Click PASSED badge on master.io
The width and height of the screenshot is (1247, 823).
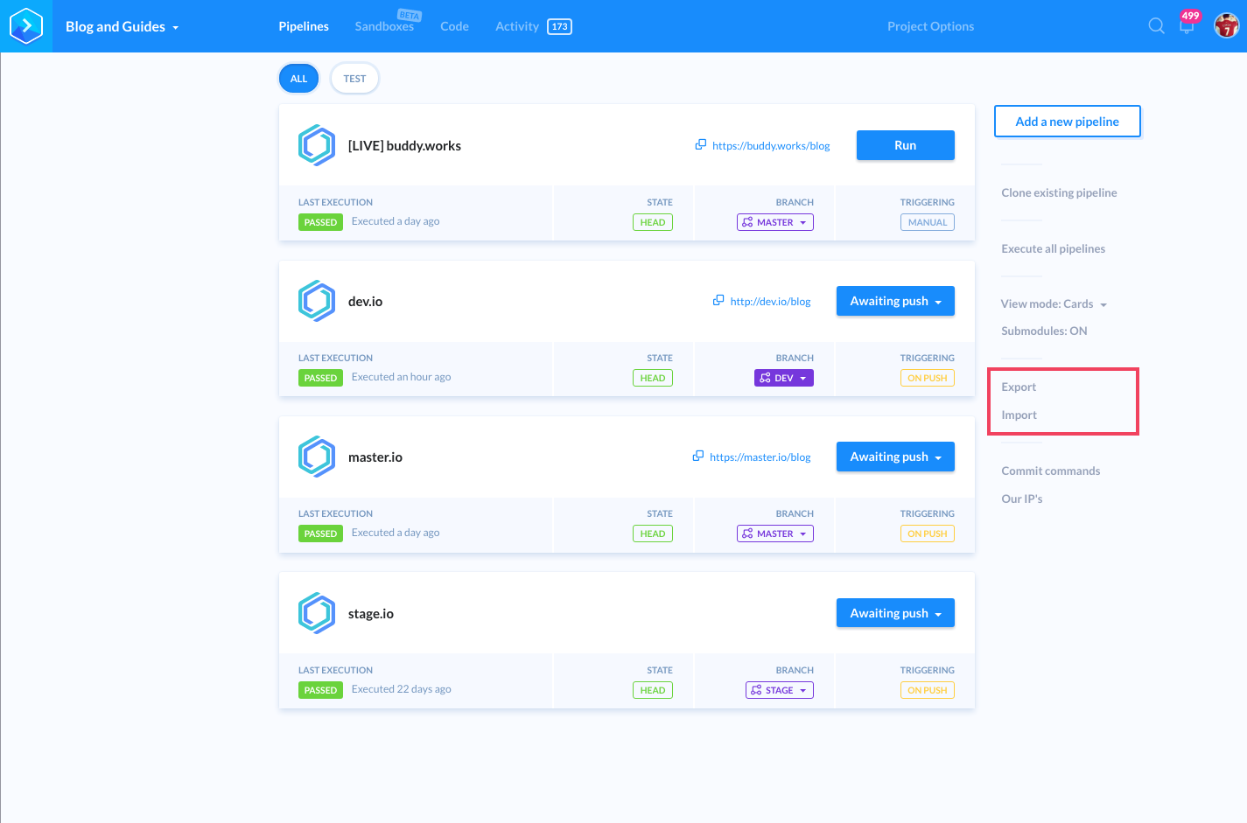(x=320, y=534)
